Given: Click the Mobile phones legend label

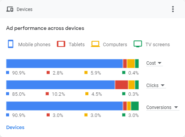Looking at the screenshot, I should tap(34, 45).
